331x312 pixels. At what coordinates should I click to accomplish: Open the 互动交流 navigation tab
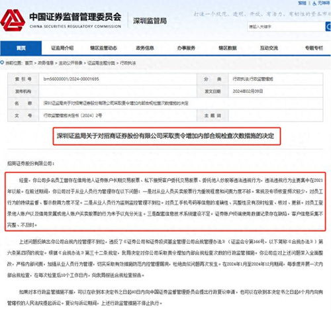pyautogui.click(x=269, y=48)
